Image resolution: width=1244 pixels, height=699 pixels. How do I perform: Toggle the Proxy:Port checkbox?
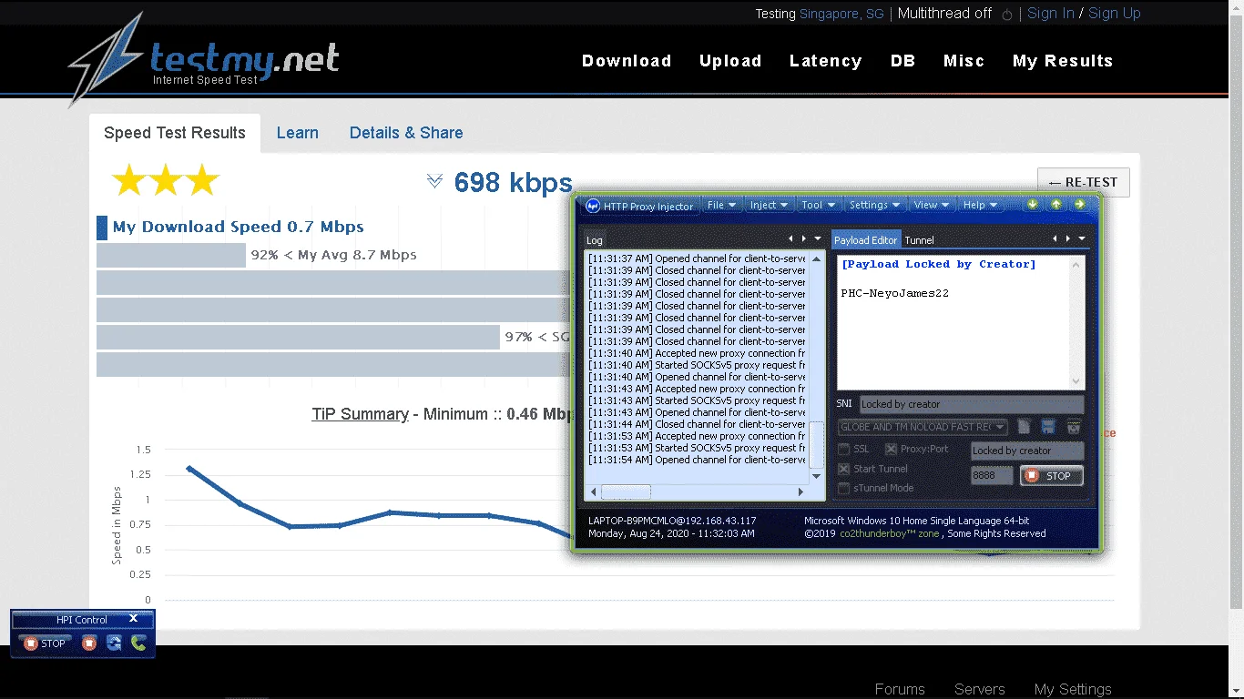[892, 450]
